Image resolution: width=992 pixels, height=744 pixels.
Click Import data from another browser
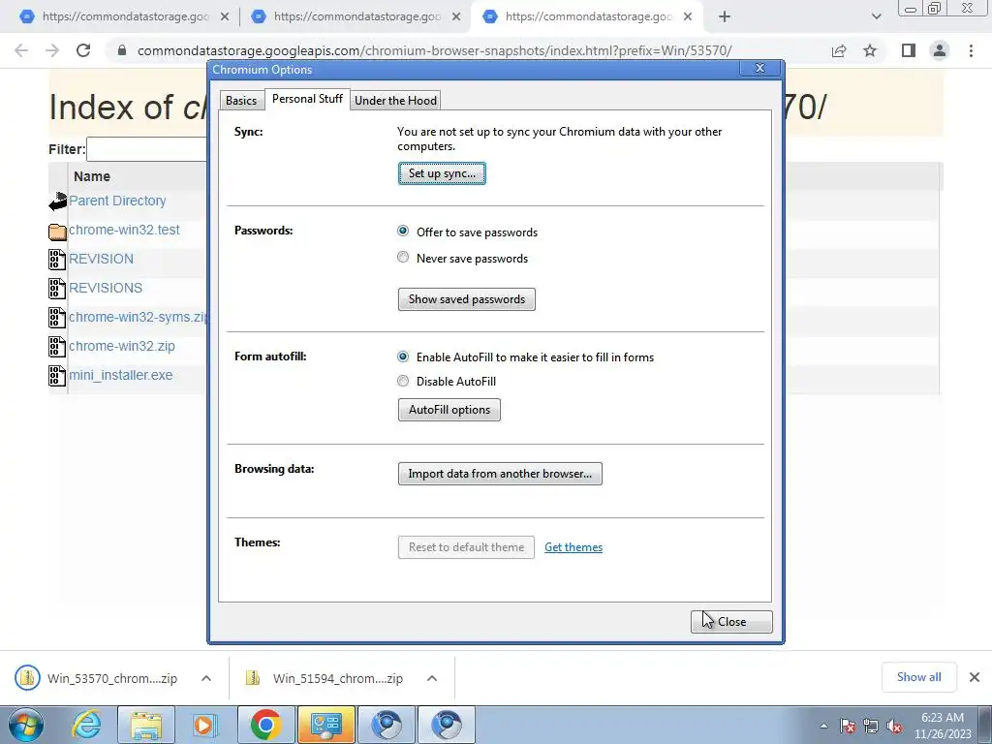click(500, 474)
